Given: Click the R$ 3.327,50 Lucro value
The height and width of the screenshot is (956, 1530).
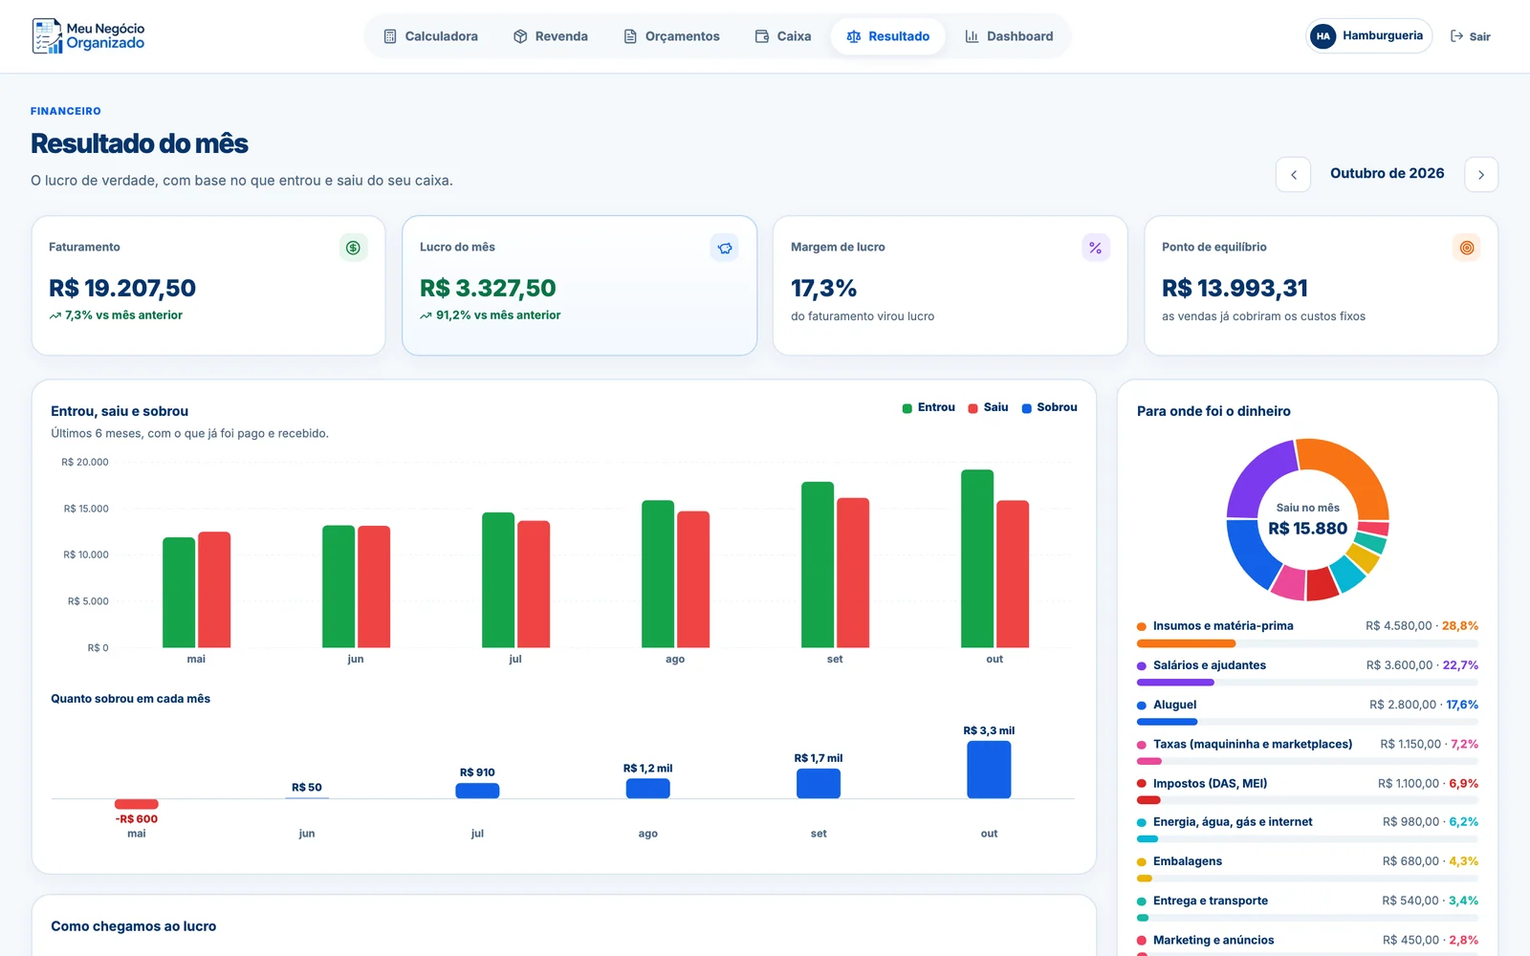Looking at the screenshot, I should [x=488, y=289].
